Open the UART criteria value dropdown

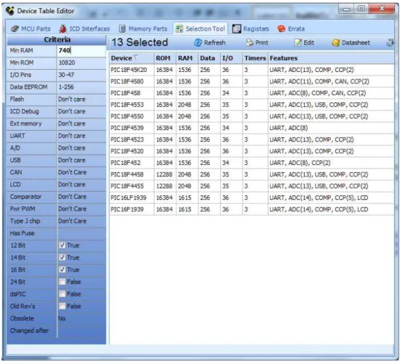tap(81, 136)
